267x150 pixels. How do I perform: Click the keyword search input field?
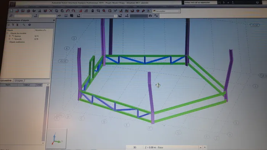coord(200,3)
